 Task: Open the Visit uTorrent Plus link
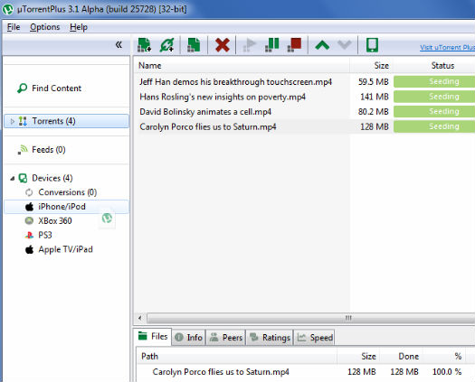point(447,47)
